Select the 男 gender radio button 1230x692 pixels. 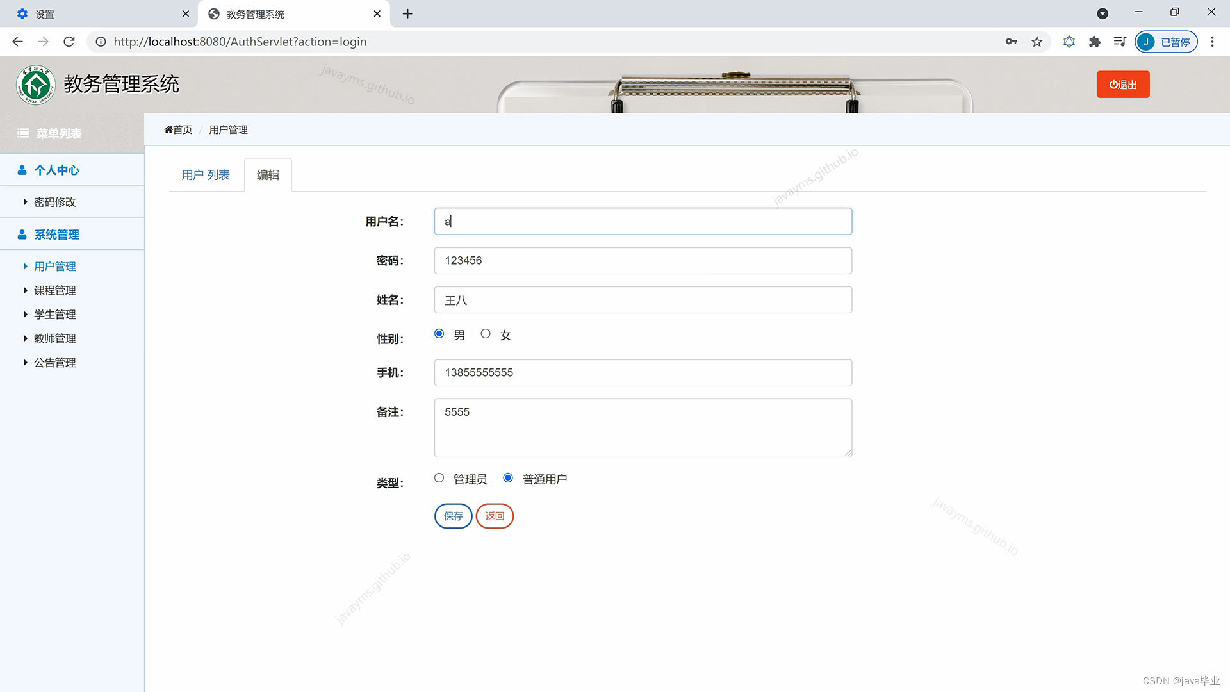(439, 334)
